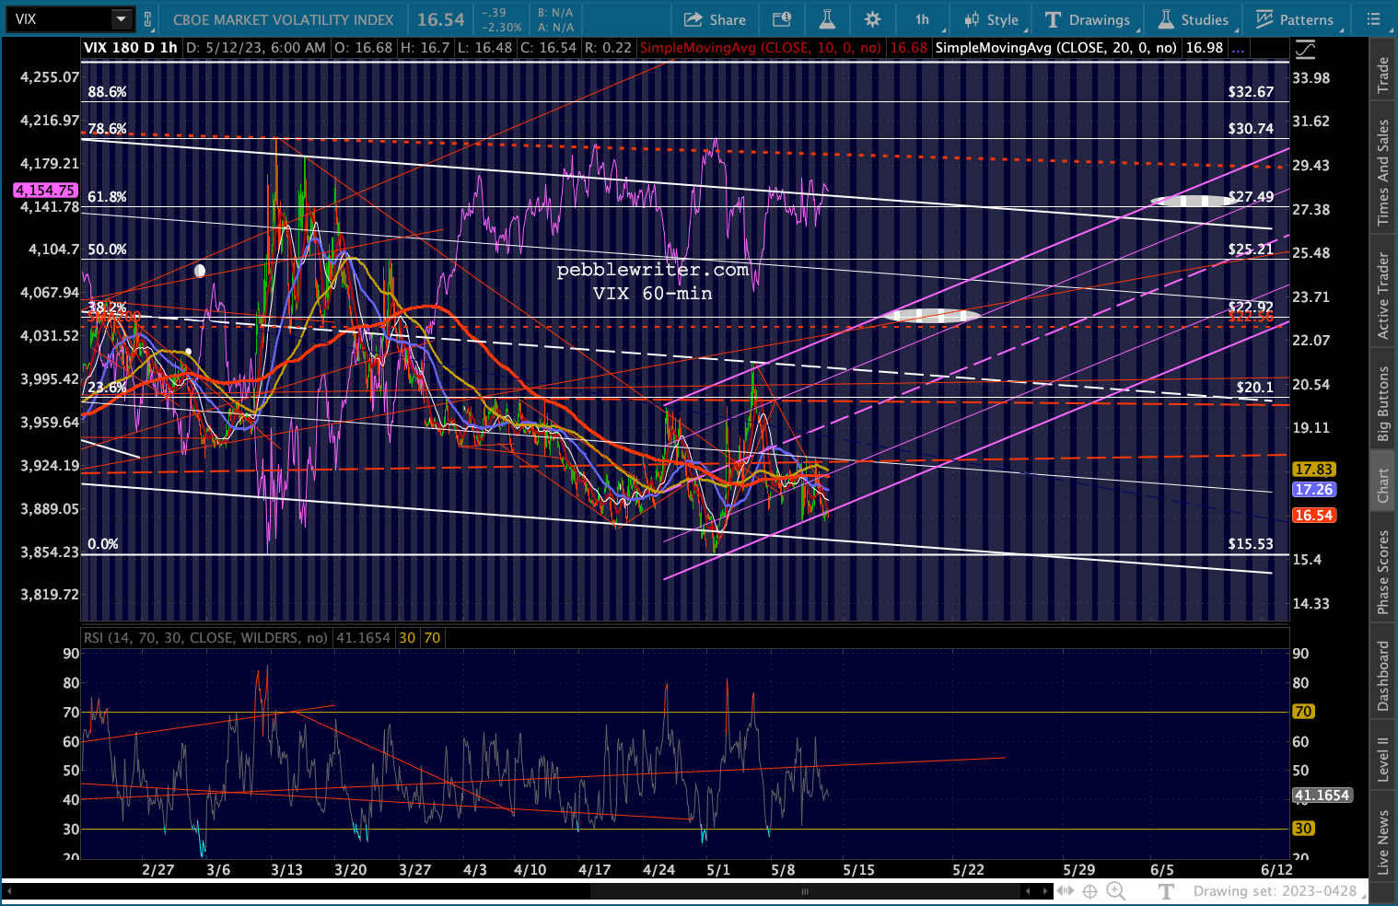Click the Share button
Image resolution: width=1398 pixels, height=906 pixels.
715,19
